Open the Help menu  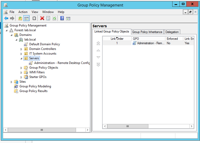tap(61, 12)
